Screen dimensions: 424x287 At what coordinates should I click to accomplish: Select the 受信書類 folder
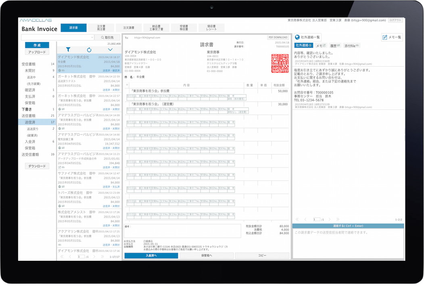[38, 64]
